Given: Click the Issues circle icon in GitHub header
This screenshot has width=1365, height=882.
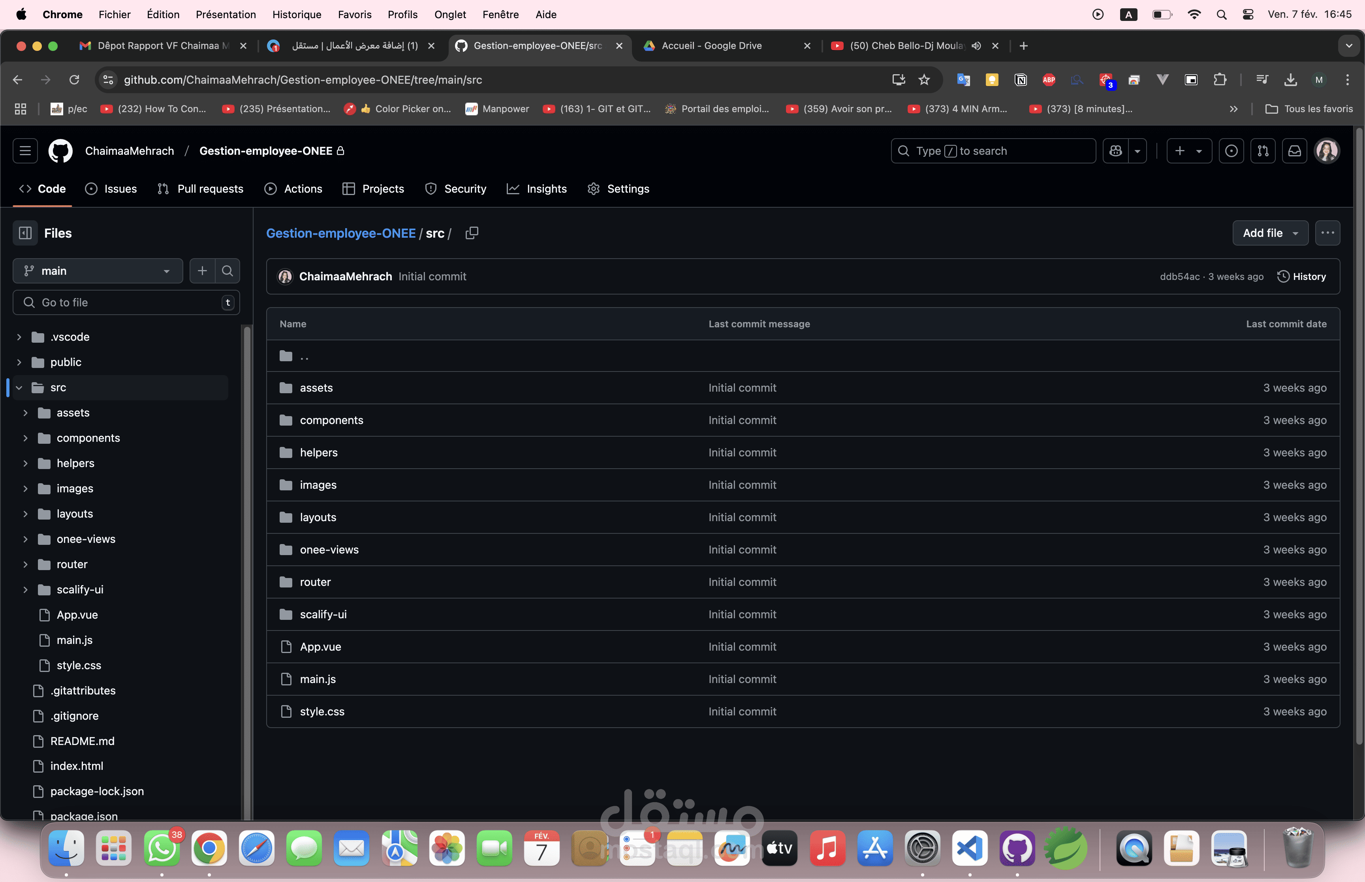Looking at the screenshot, I should (1231, 151).
